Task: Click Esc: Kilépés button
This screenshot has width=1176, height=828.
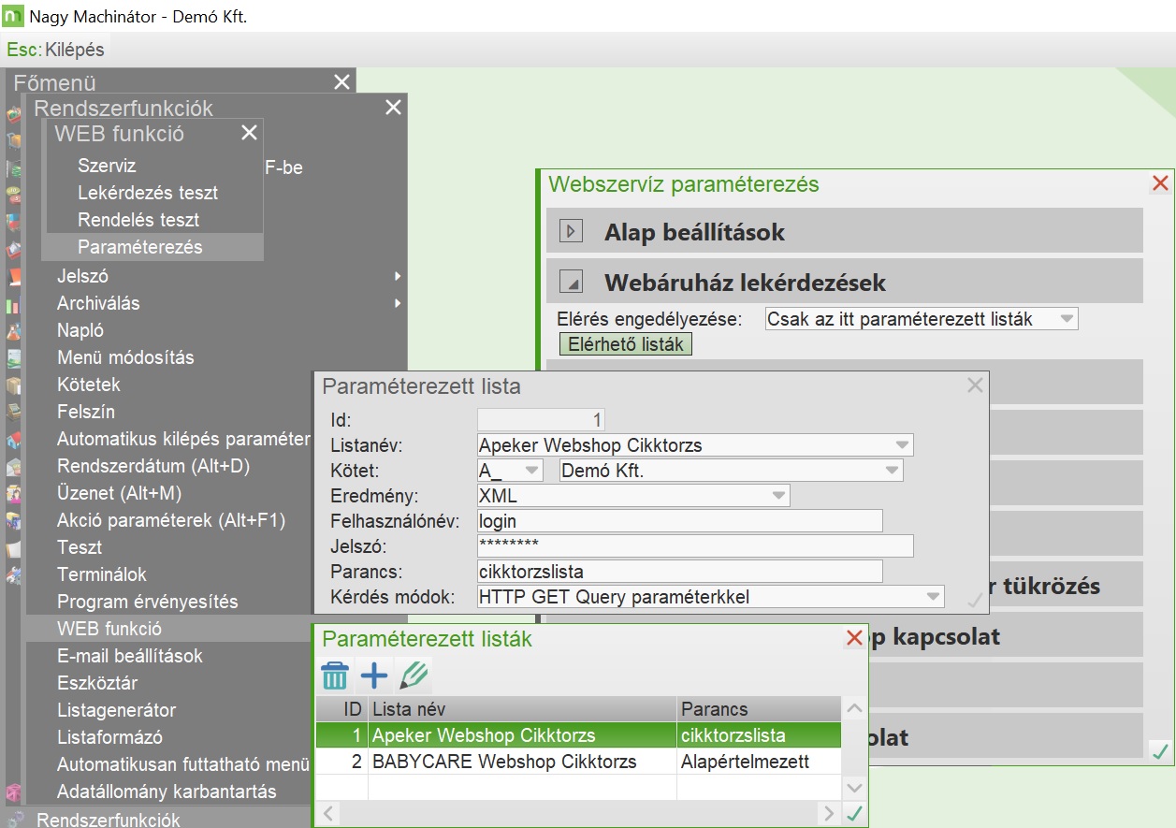Action: click(x=56, y=50)
